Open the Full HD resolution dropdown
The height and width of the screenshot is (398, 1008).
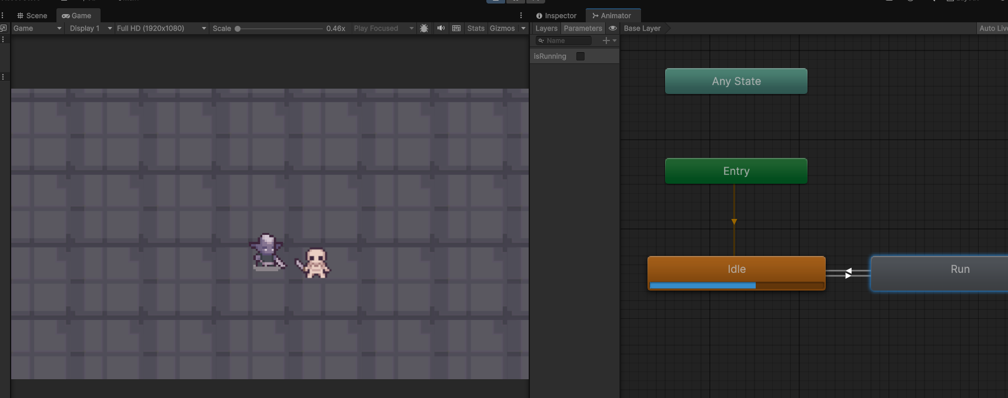click(161, 28)
